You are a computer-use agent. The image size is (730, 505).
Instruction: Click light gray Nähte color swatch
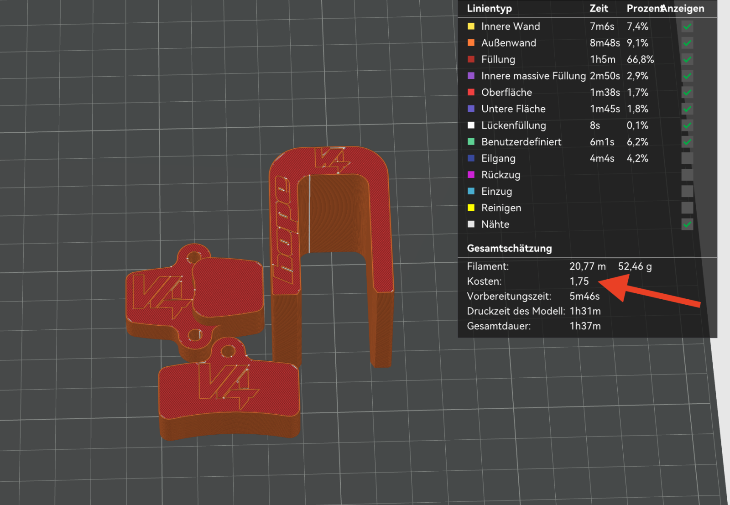pyautogui.click(x=471, y=224)
